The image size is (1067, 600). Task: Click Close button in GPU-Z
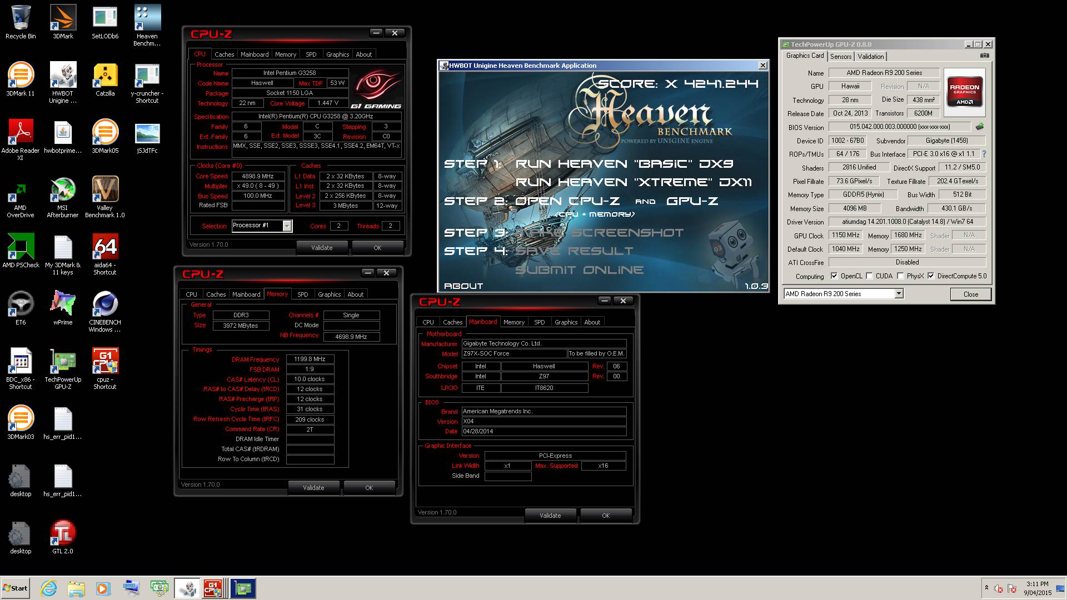point(970,294)
